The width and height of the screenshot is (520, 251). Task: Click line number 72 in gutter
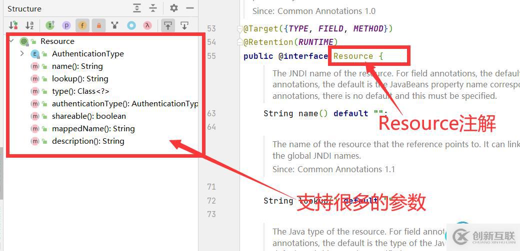coord(211,201)
